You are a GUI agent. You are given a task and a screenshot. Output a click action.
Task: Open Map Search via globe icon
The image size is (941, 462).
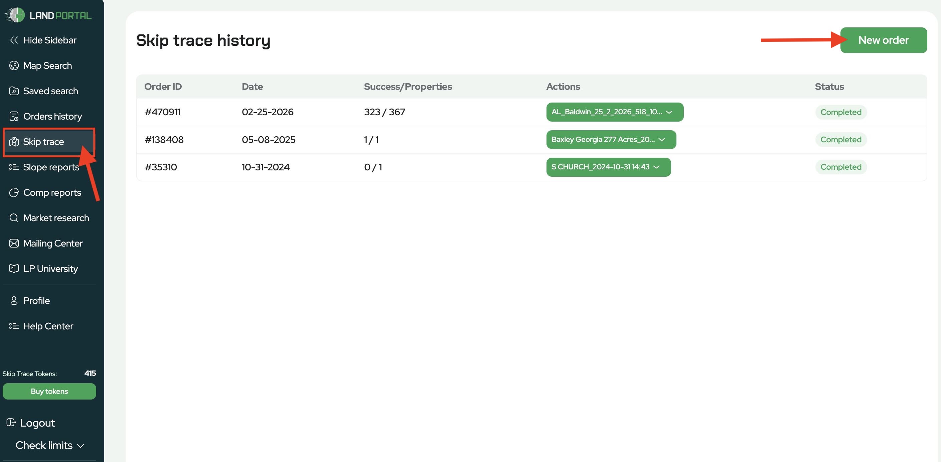point(14,66)
